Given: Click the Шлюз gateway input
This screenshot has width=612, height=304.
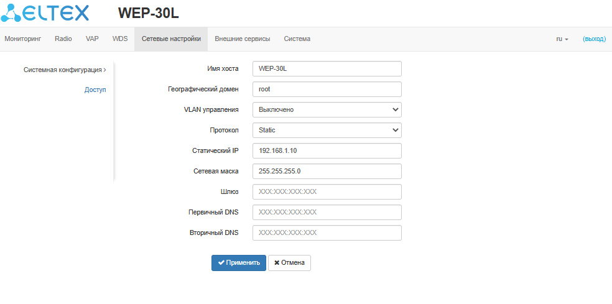Looking at the screenshot, I should pos(327,191).
